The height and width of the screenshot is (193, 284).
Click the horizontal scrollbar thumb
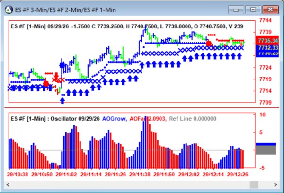point(254,184)
